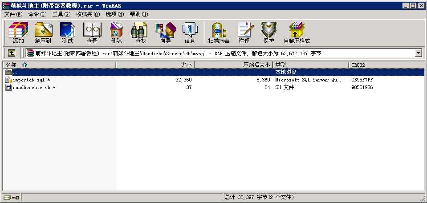Click the 本地磁盘 type cell
Screen dimensions: 427x203
[286, 73]
